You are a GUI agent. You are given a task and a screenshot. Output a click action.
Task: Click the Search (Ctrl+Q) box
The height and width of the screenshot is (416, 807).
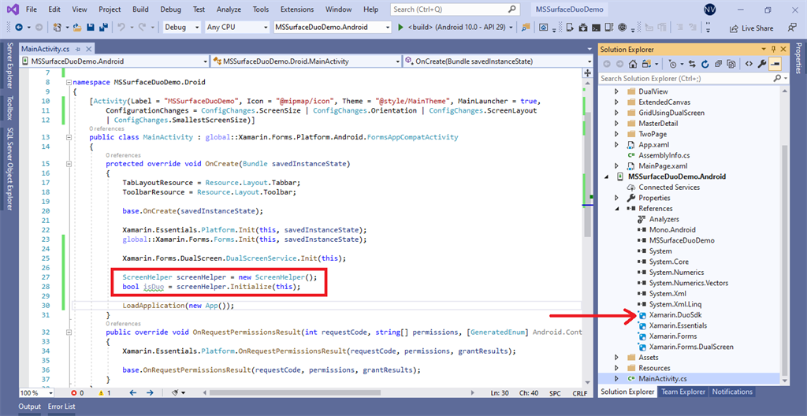tap(455, 9)
